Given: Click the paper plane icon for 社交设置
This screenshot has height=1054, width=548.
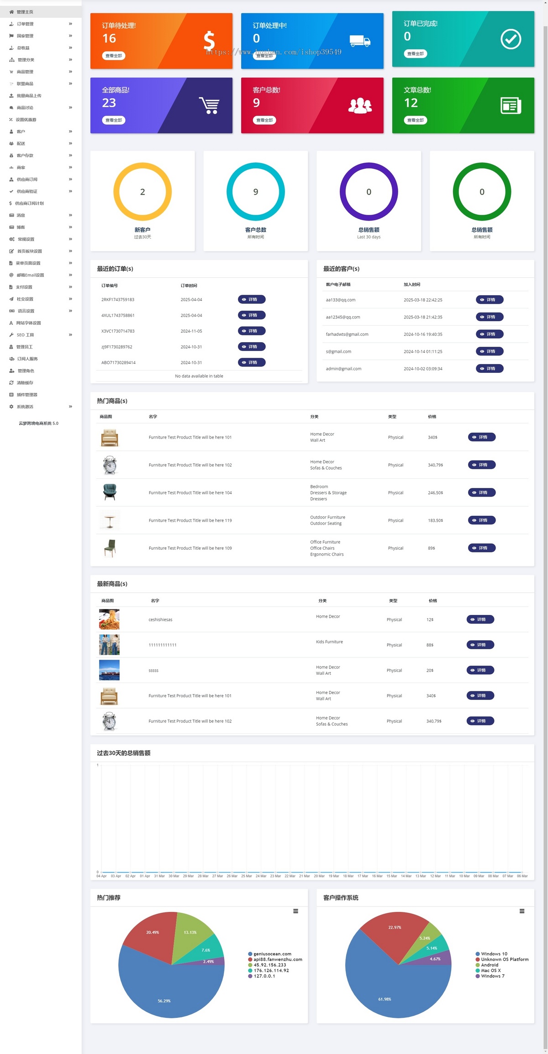Looking at the screenshot, I should pyautogui.click(x=11, y=299).
